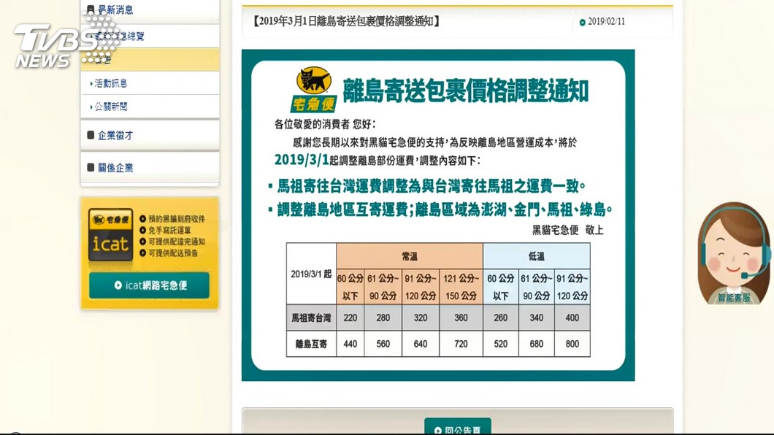Click the 320 price cell

pos(421,318)
